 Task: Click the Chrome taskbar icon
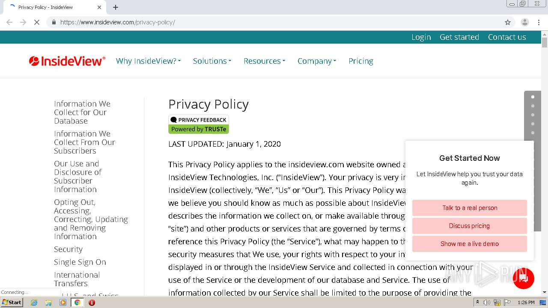click(x=77, y=302)
